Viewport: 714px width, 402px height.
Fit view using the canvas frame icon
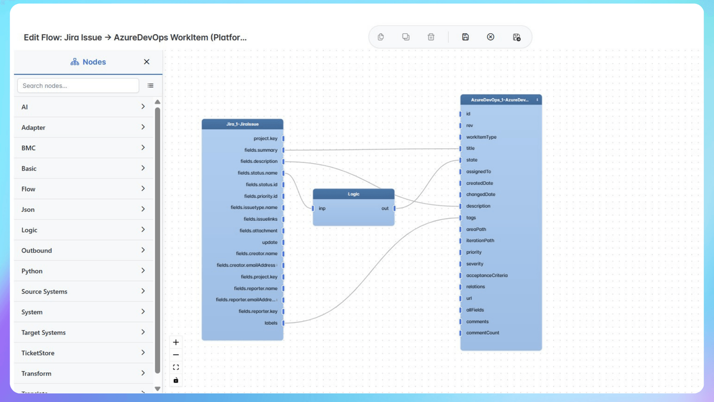[x=176, y=367]
